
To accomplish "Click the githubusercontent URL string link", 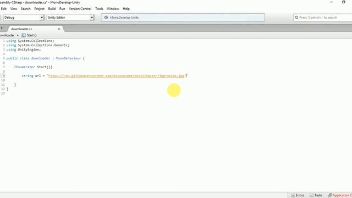I will tap(116, 76).
